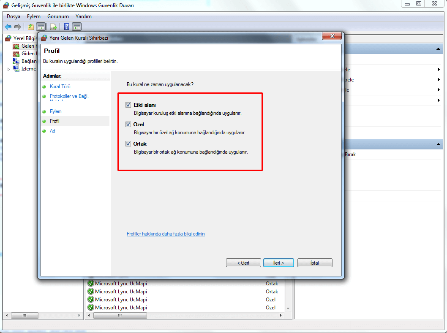
Task: Toggle the Show/Hide Console Tree icon
Action: (41, 27)
